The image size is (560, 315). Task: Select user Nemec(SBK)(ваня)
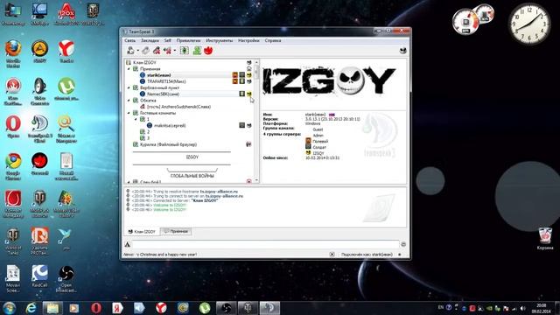tap(164, 94)
